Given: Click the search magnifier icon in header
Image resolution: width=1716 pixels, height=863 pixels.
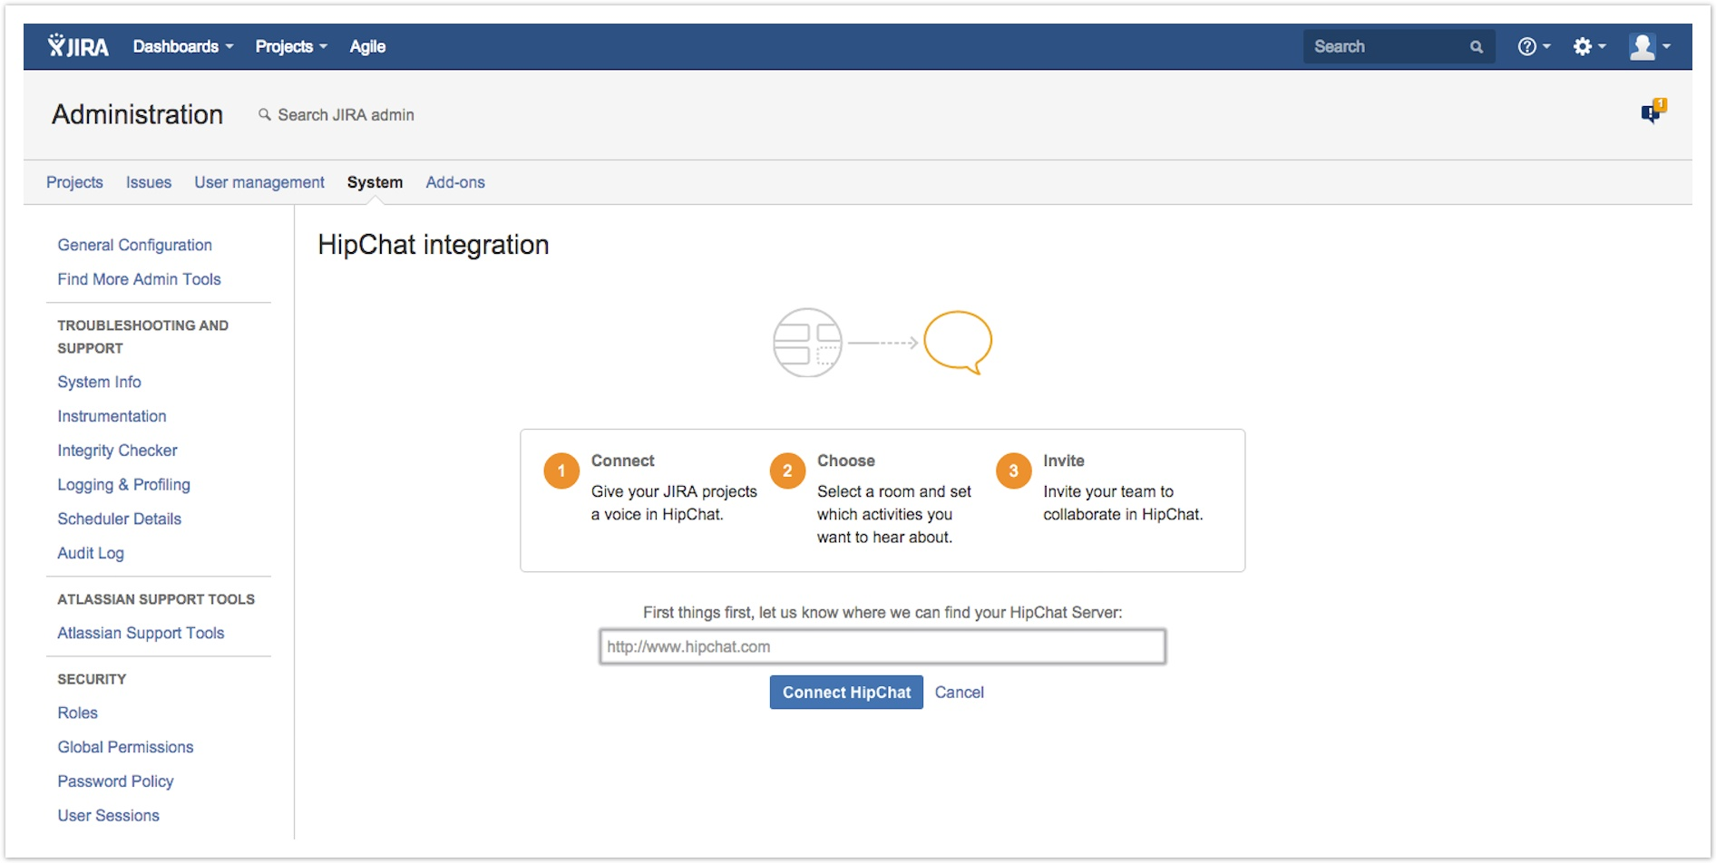Looking at the screenshot, I should coord(1477,47).
